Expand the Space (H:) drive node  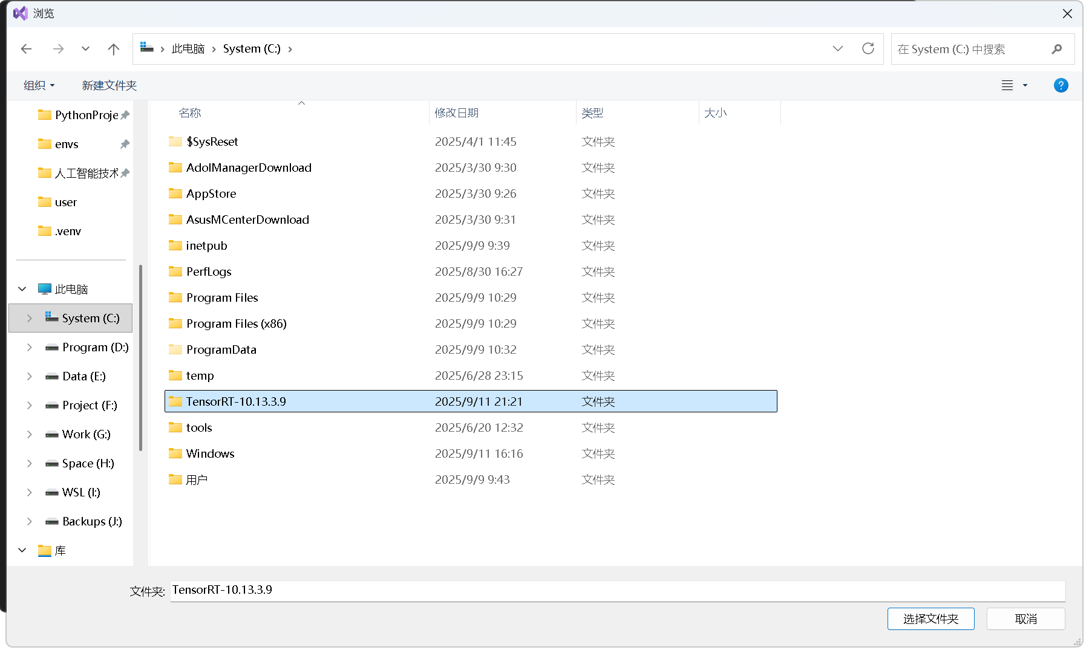click(x=29, y=463)
